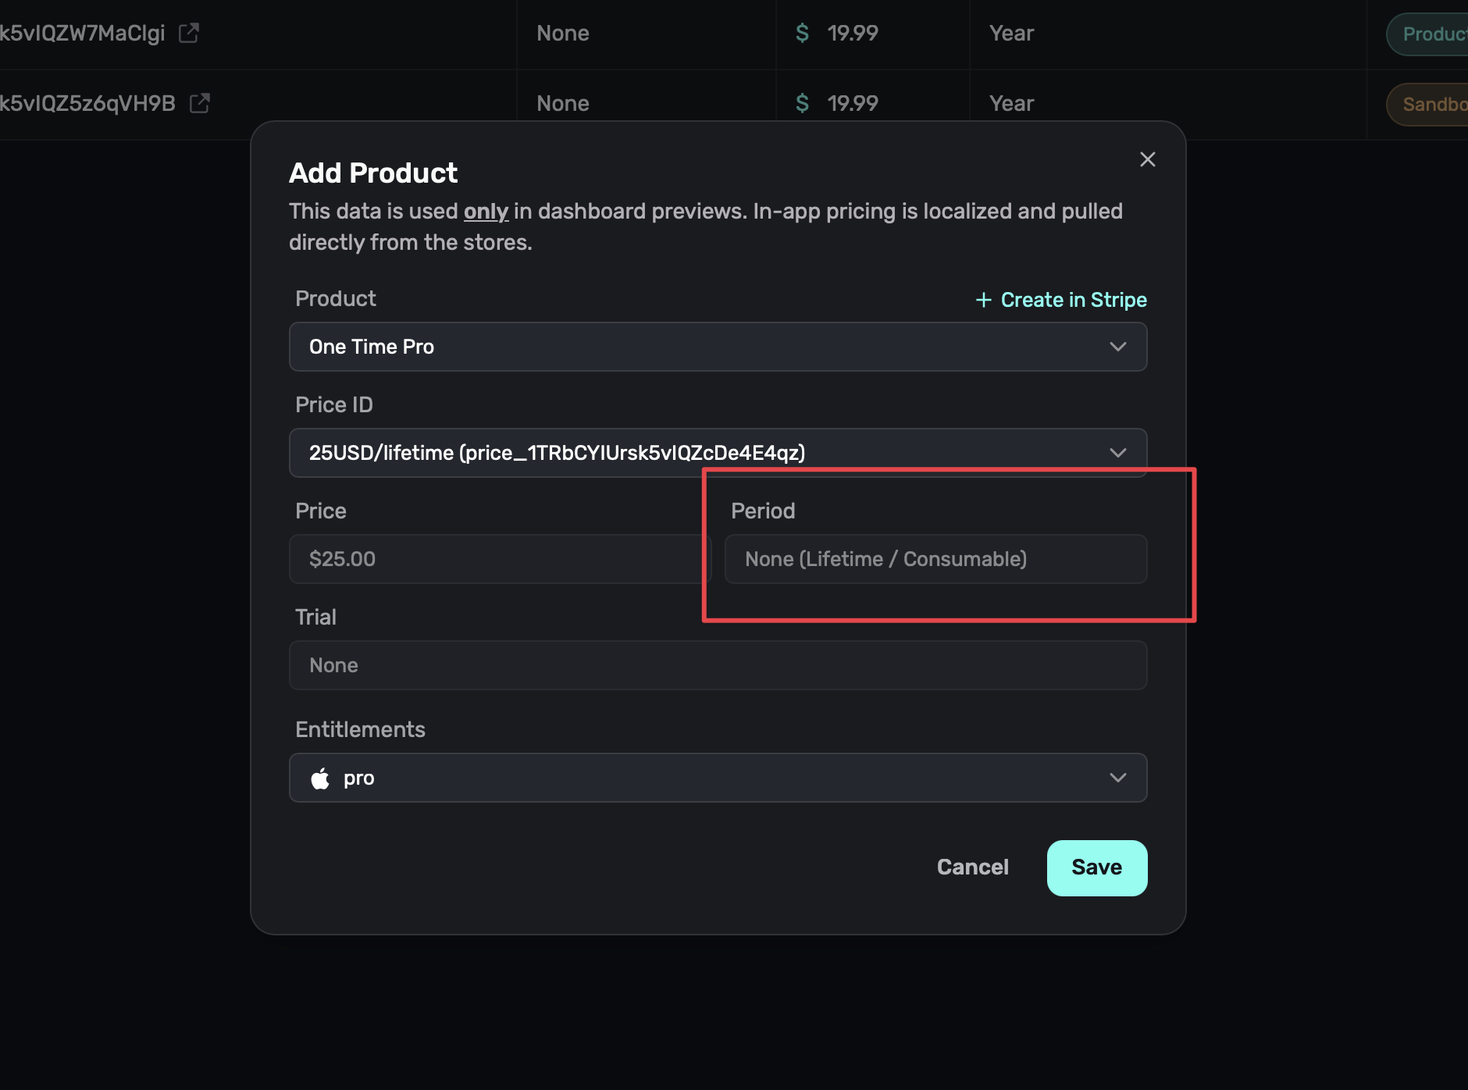Open the Price ID dropdown
The height and width of the screenshot is (1090, 1468).
click(1117, 453)
